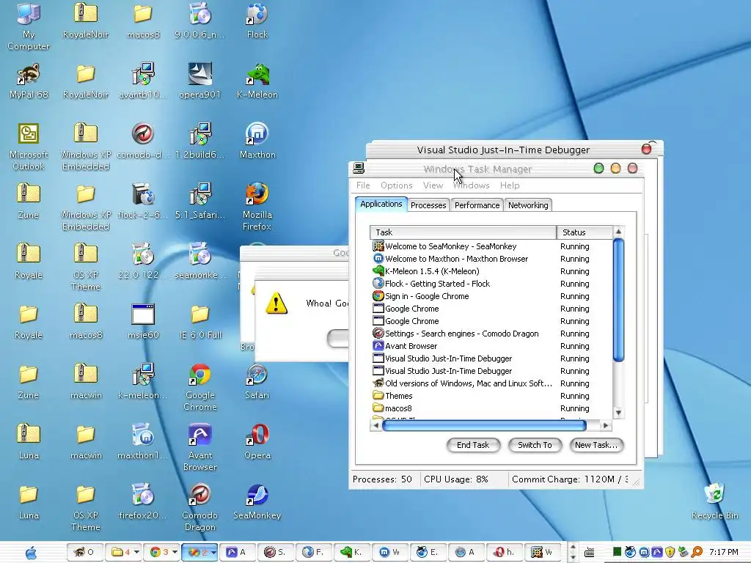Switch to the Networking tab
Image resolution: width=751 pixels, height=563 pixels.
(528, 205)
